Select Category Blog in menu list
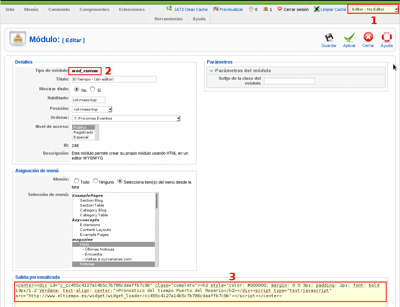This screenshot has height=307, width=400. tap(113, 210)
